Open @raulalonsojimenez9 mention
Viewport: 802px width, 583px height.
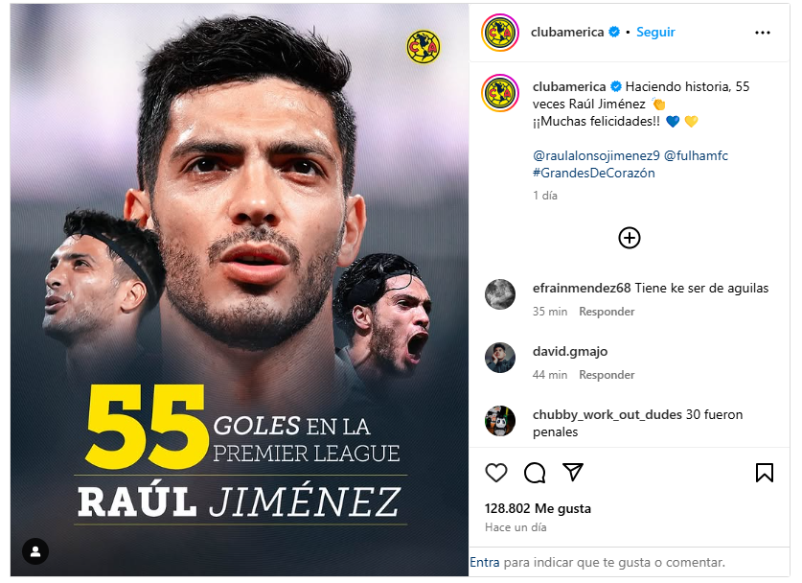pyautogui.click(x=596, y=155)
